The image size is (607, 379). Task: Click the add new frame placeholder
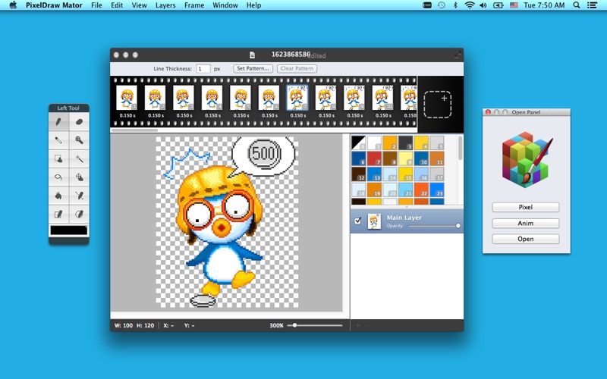pos(438,105)
